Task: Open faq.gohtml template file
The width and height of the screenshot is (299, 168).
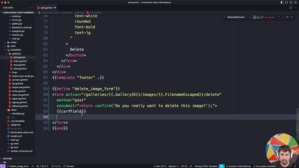Action: (x=18, y=84)
